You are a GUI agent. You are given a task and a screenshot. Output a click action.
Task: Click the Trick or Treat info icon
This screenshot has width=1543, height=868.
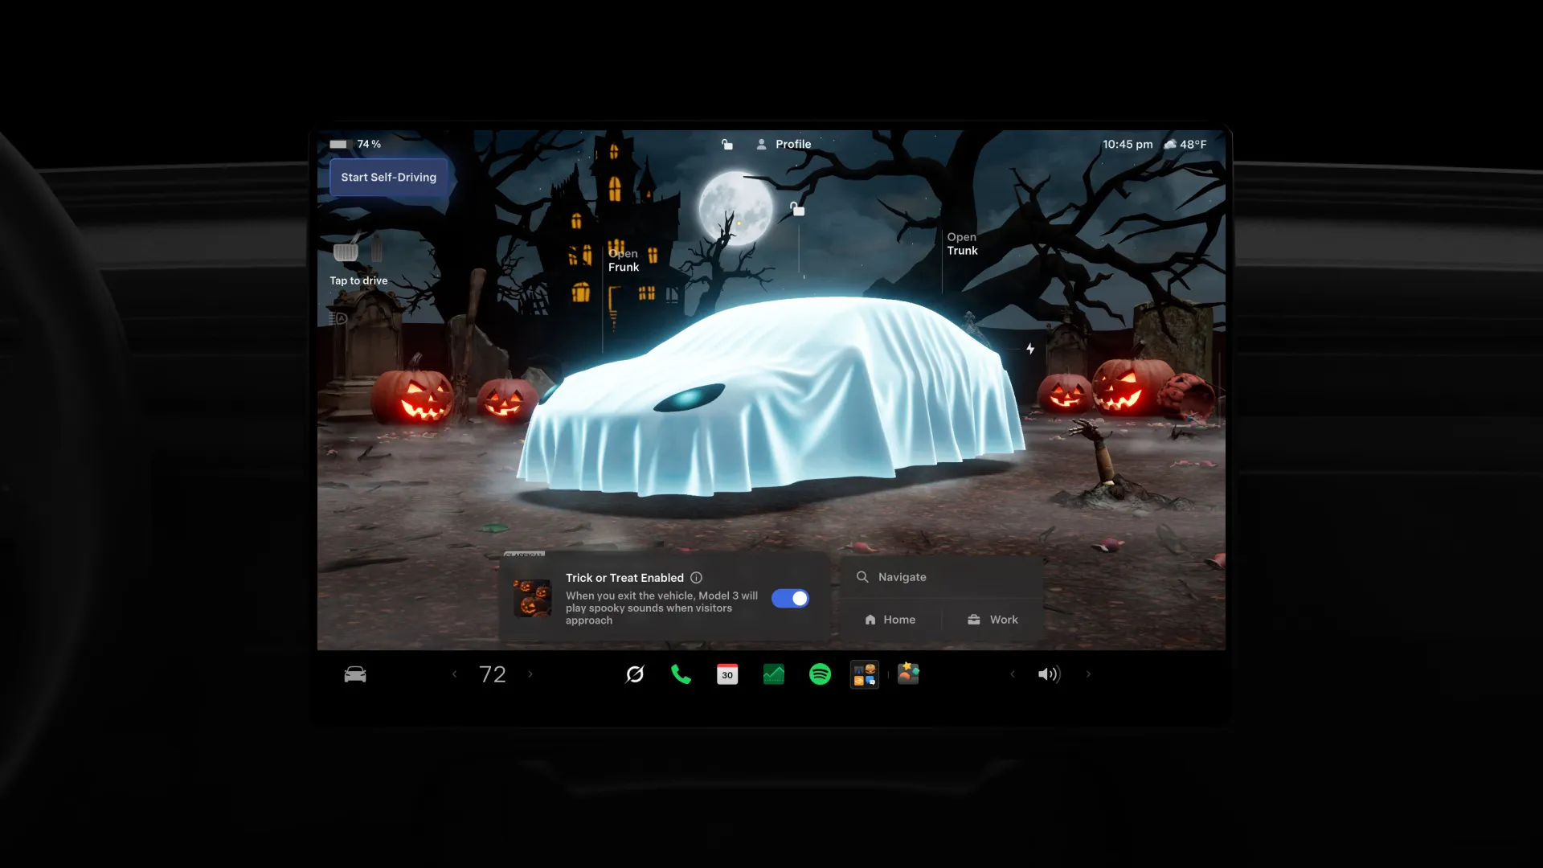[x=697, y=578]
